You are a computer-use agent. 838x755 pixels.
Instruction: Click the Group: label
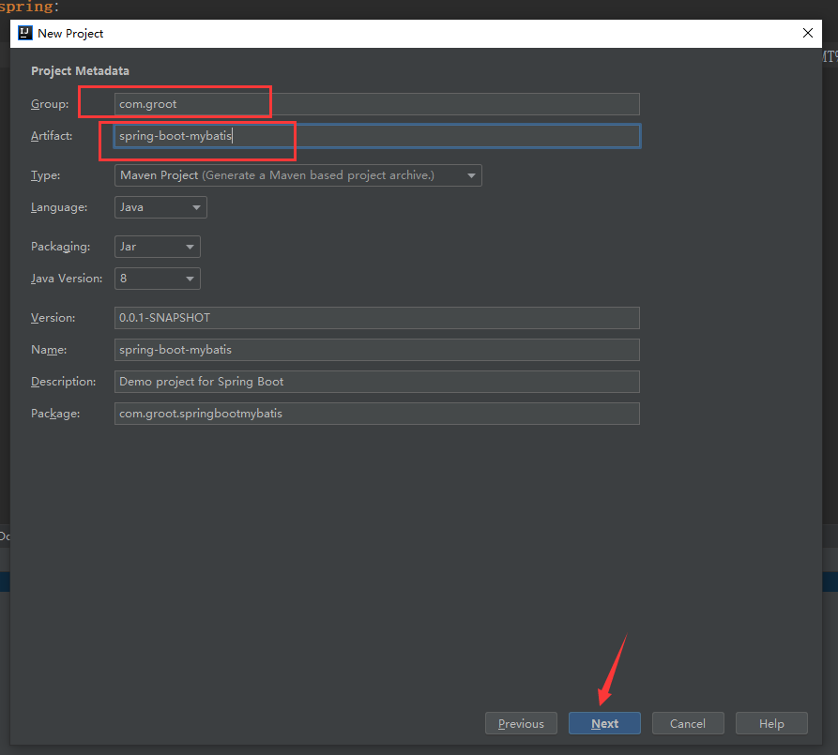(50, 104)
